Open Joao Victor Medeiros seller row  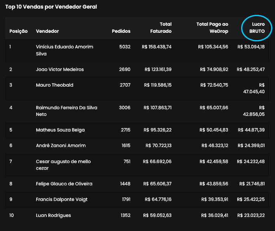click(60, 69)
